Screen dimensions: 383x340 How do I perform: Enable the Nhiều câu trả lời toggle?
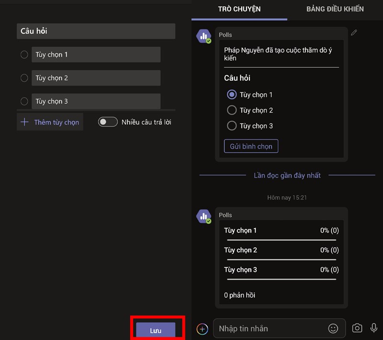coord(107,122)
